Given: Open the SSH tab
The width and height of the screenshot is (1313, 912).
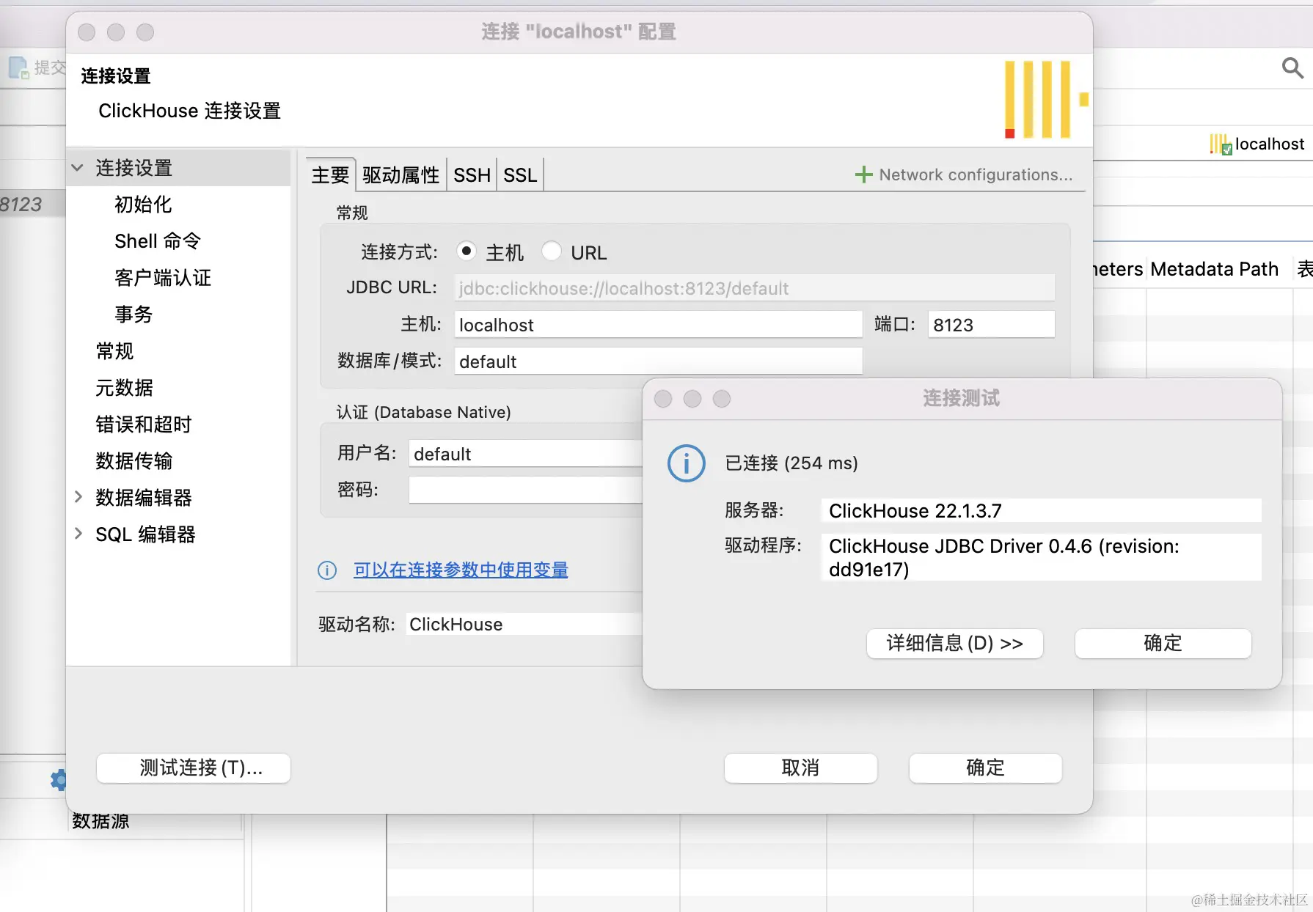Looking at the screenshot, I should tap(472, 175).
